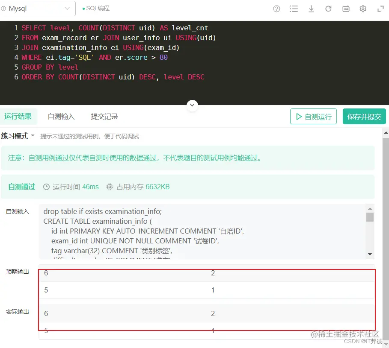The width and height of the screenshot is (389, 348).
Task: Open the help question mark icon
Action: pos(276,9)
